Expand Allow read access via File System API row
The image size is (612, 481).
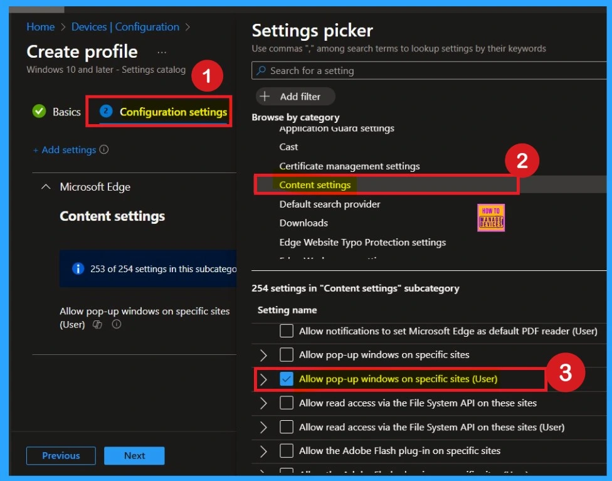click(263, 403)
